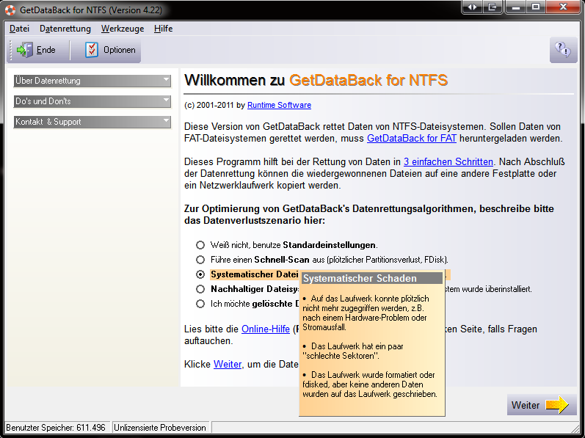This screenshot has width=585, height=438.
Task: Open the Hilfe menu
Action: (x=164, y=29)
